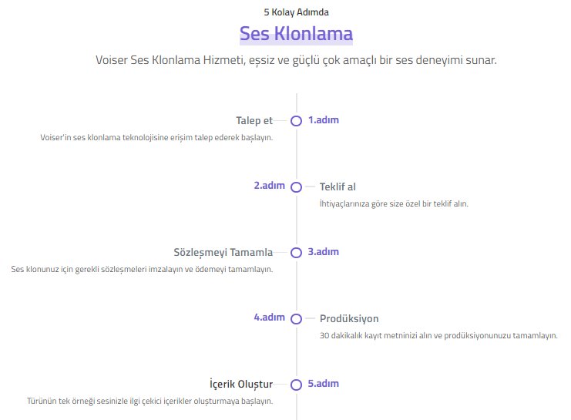The width and height of the screenshot is (571, 420).
Task: Click the 1.adım label
Action: [x=324, y=120]
